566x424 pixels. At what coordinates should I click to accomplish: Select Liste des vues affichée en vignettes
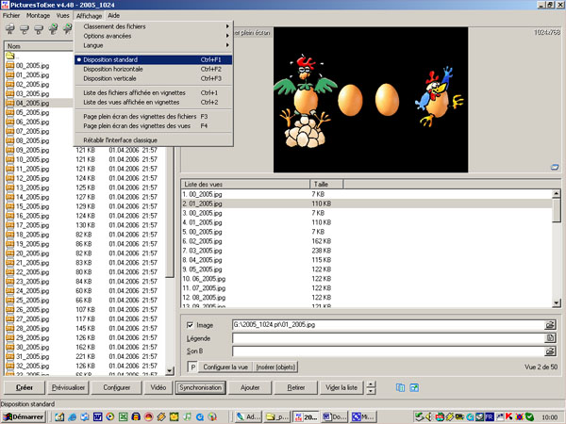click(x=154, y=102)
